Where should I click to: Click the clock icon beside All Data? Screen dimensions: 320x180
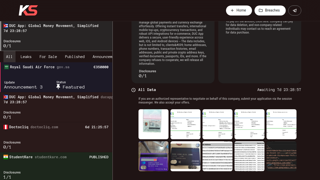133,90
